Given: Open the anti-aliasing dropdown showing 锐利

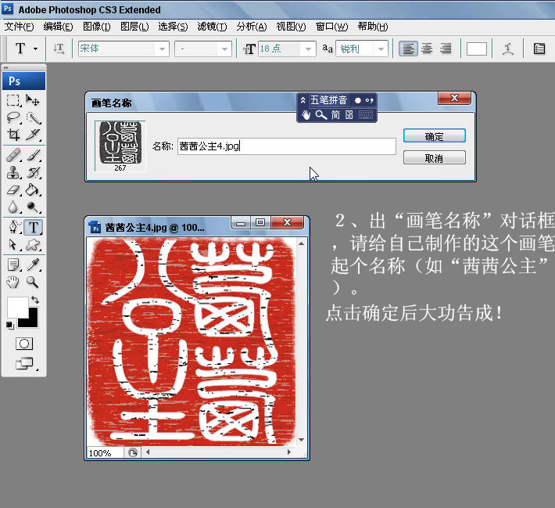Looking at the screenshot, I should click(381, 49).
